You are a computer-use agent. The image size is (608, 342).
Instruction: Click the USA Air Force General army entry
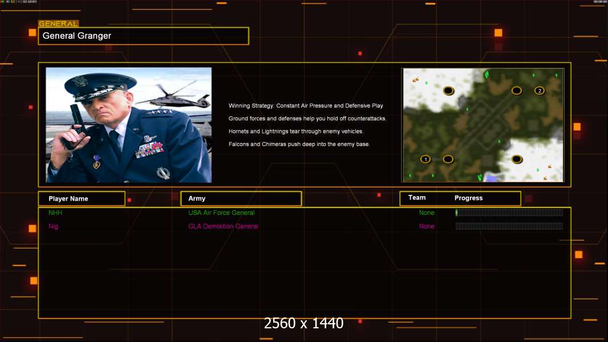pos(221,213)
